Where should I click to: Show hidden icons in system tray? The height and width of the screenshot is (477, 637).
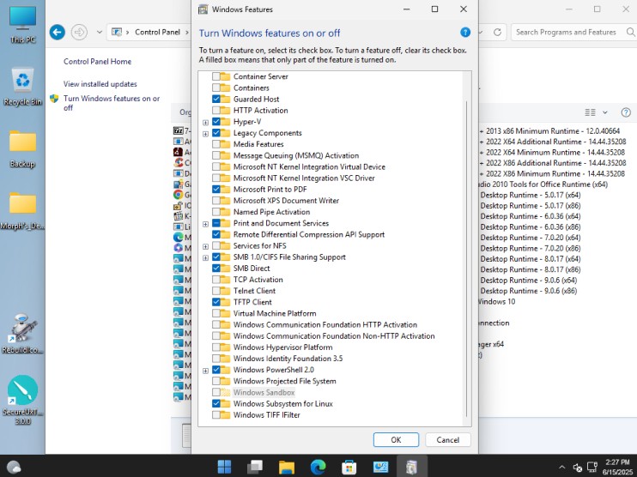[561, 468]
